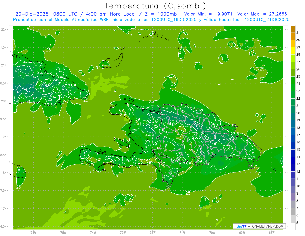
Task: Click colorbar scale label "17"
Action: (x=298, y=135)
